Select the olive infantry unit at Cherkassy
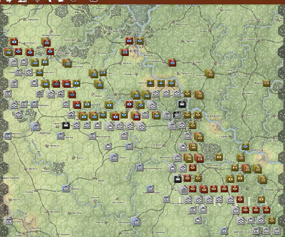 [x=198, y=115]
